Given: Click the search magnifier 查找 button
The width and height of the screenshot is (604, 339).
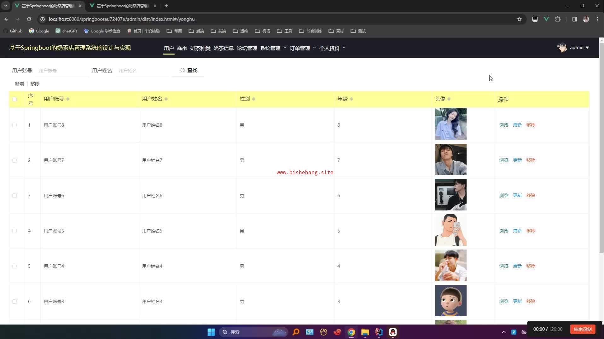Looking at the screenshot, I should point(189,70).
